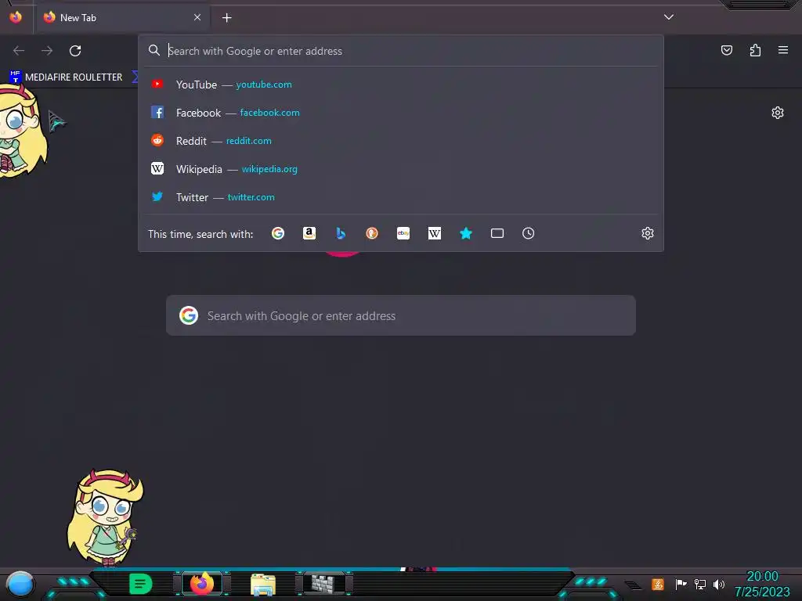Click the Firefox View icon in the tab strip
The width and height of the screenshot is (802, 601).
pyautogui.click(x=16, y=17)
